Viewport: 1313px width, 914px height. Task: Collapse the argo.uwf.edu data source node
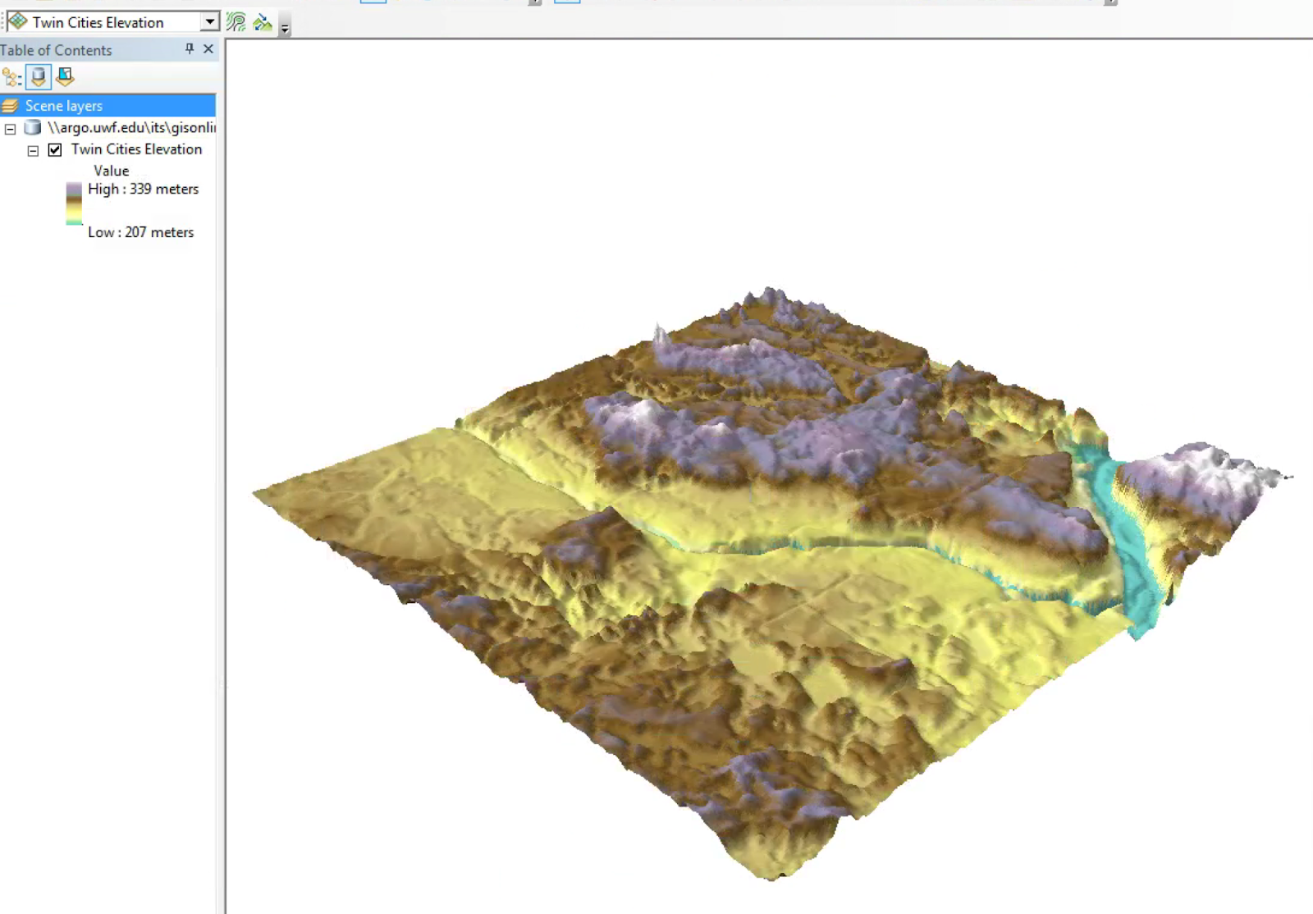9,128
